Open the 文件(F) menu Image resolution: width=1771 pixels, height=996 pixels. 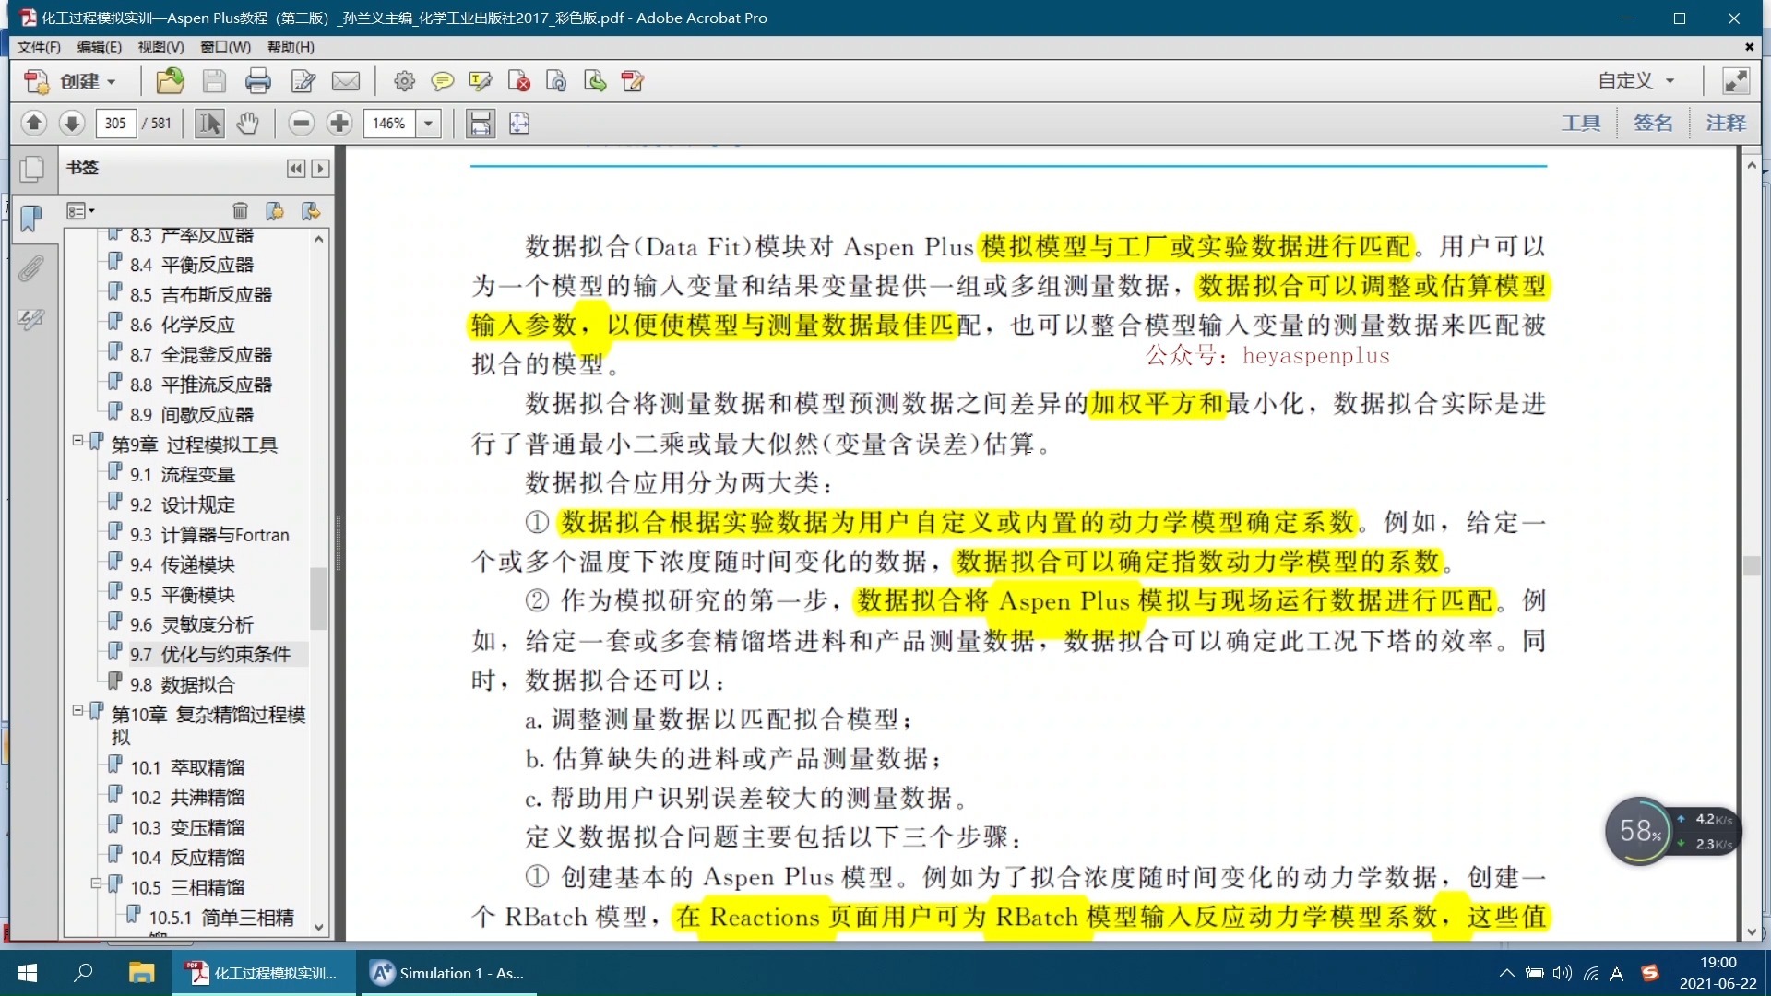pos(39,47)
